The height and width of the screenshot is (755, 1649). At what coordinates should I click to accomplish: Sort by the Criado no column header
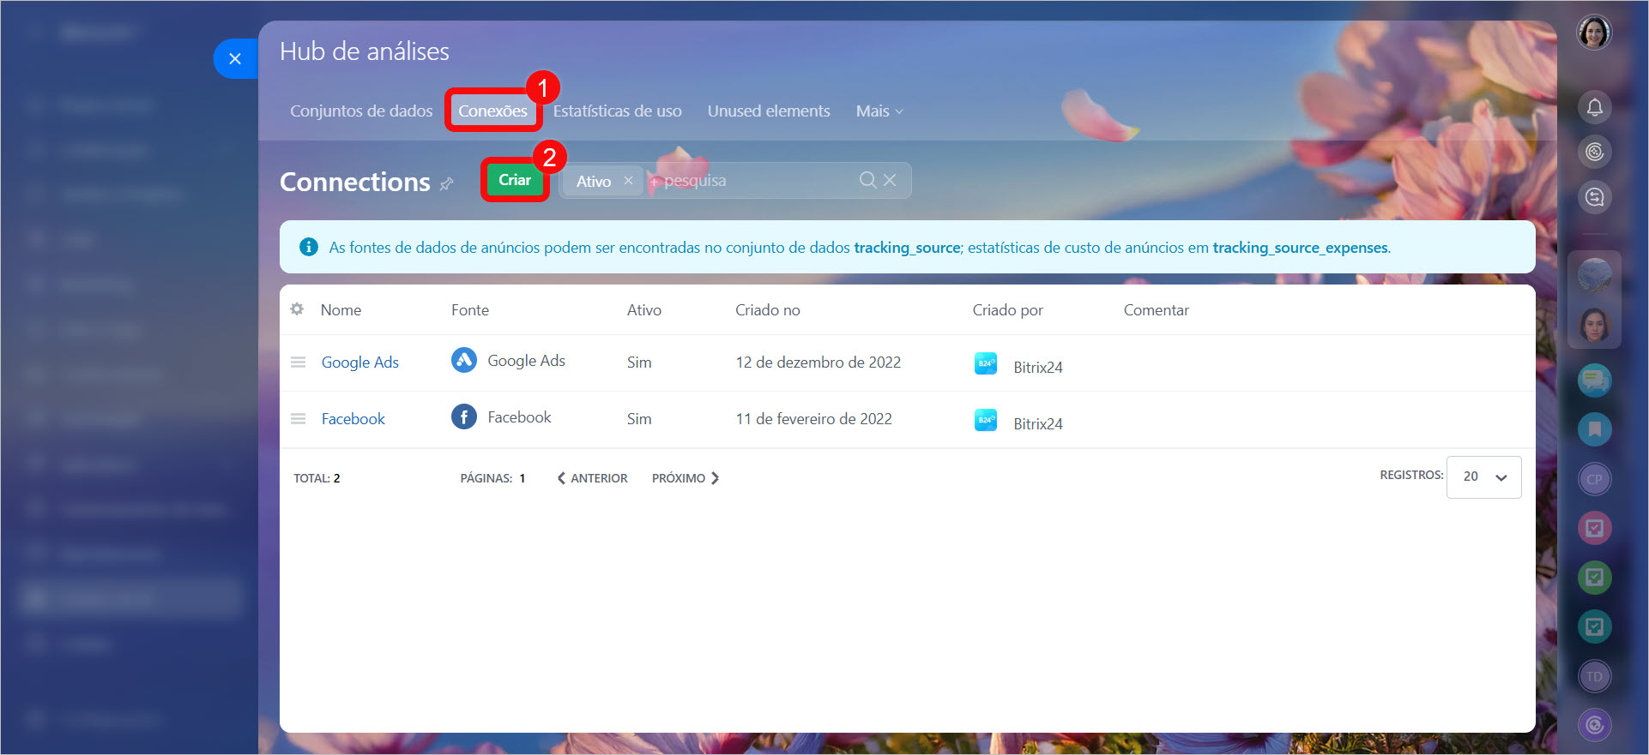768,310
